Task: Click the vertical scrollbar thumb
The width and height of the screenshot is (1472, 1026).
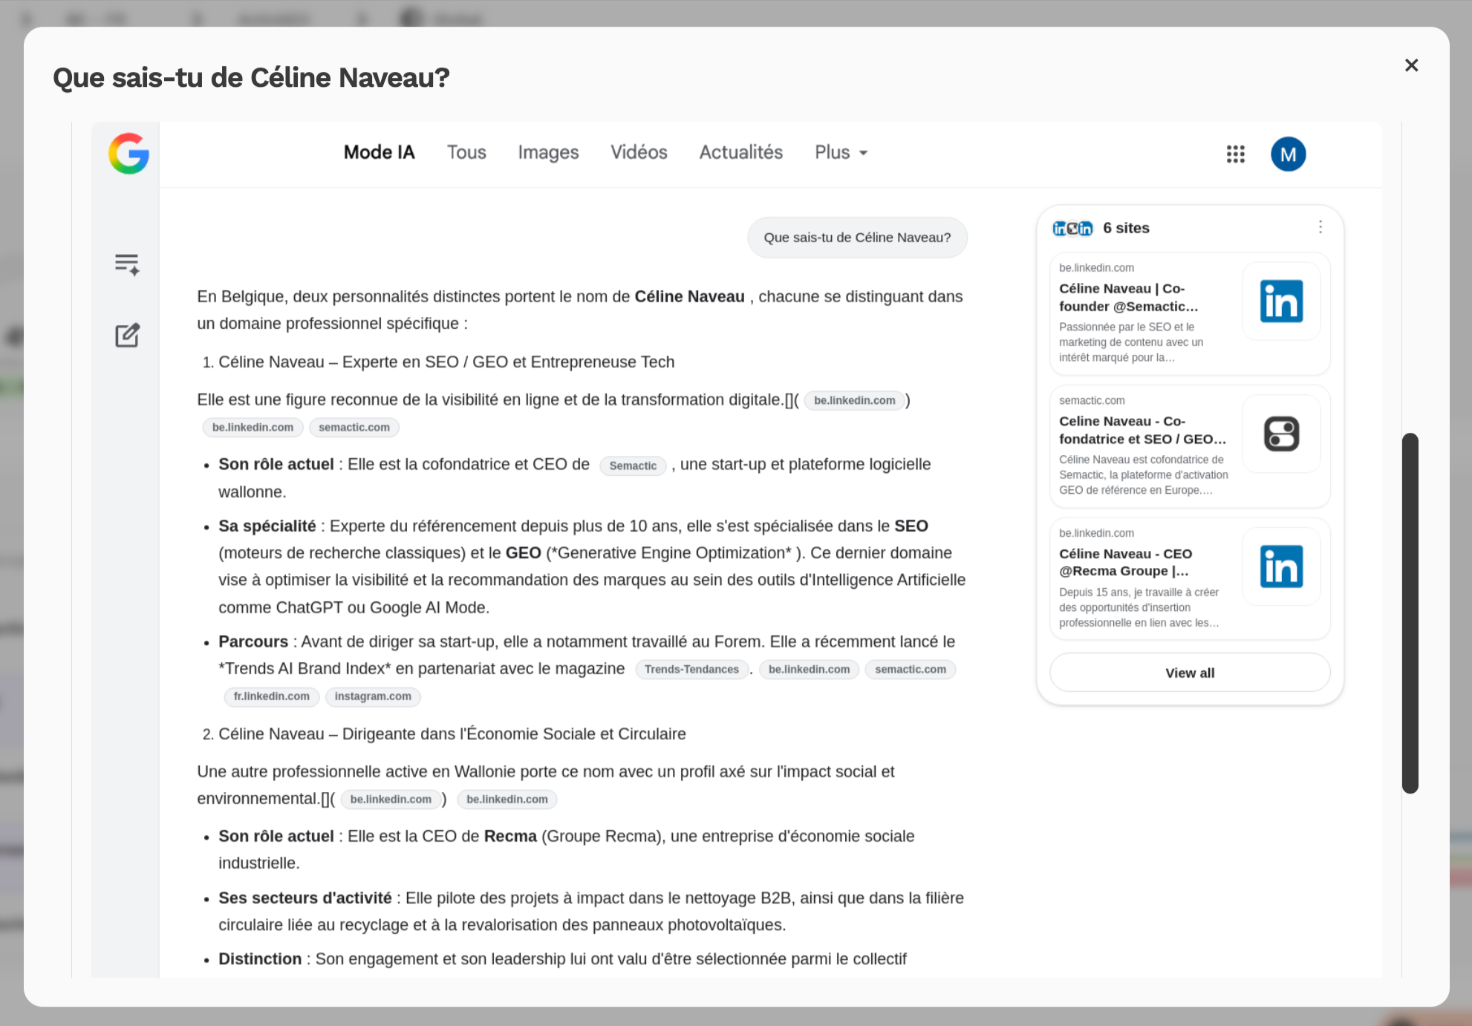Action: pos(1410,613)
